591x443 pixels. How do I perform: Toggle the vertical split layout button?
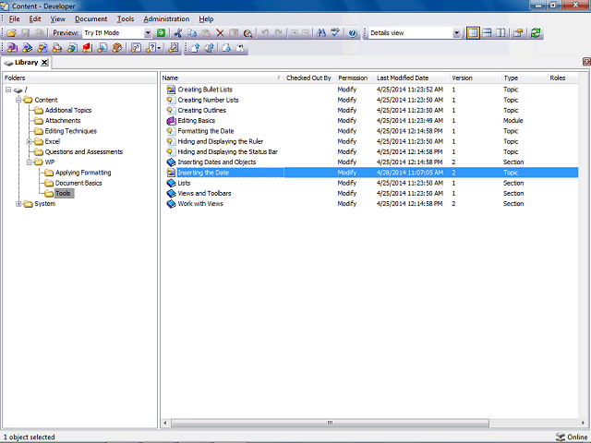tap(501, 33)
